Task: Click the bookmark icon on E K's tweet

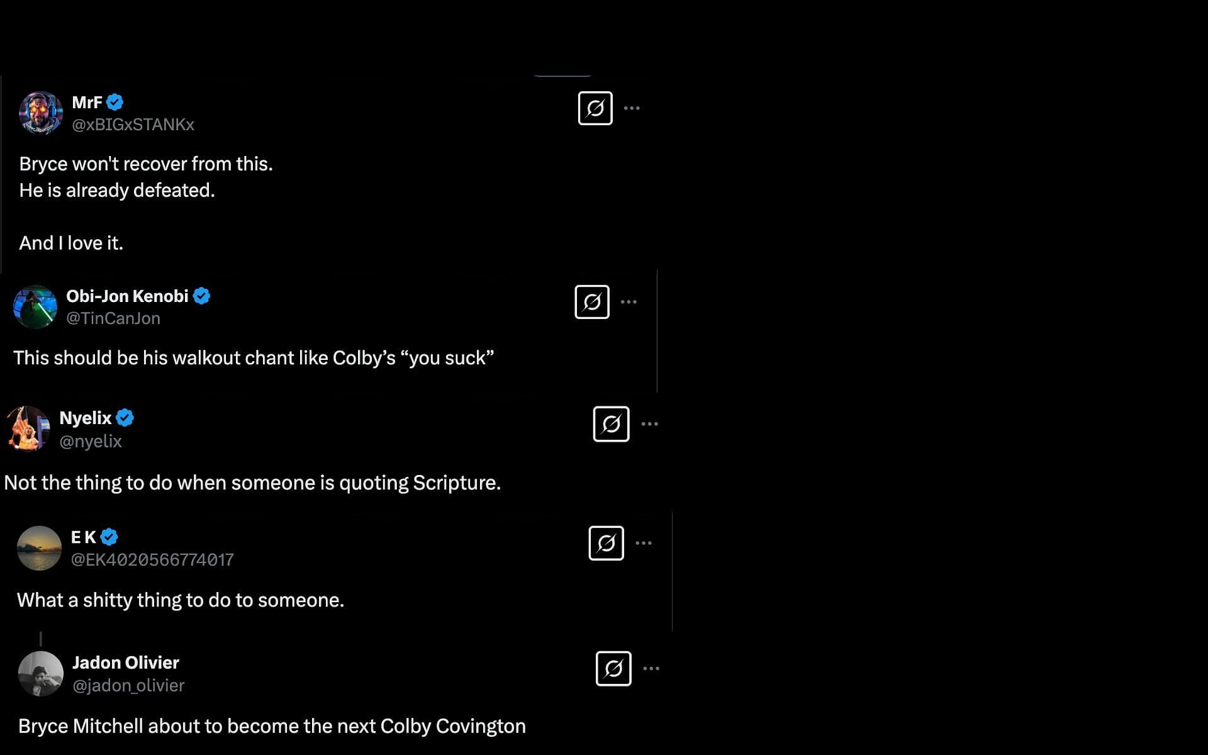Action: [x=606, y=543]
